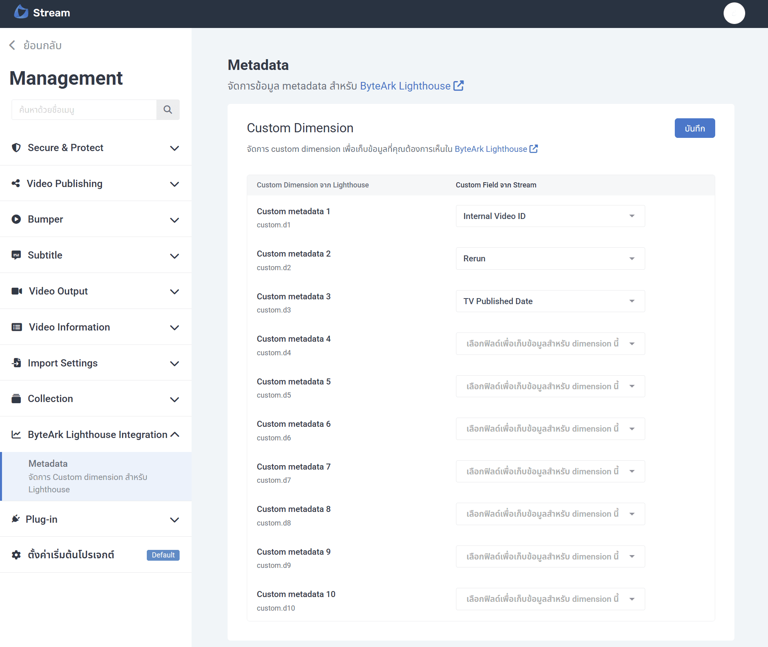Click the custom.d10 key text

click(276, 608)
